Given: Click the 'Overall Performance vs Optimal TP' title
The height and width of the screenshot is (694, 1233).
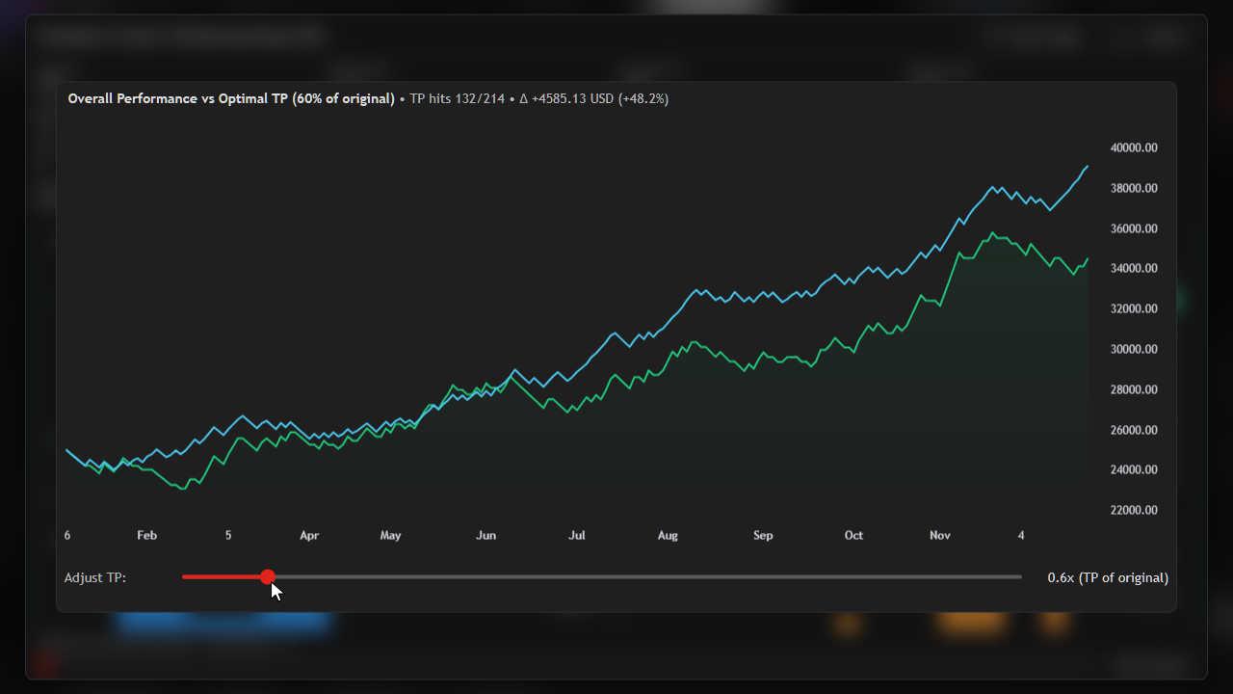Looking at the screenshot, I should point(231,98).
